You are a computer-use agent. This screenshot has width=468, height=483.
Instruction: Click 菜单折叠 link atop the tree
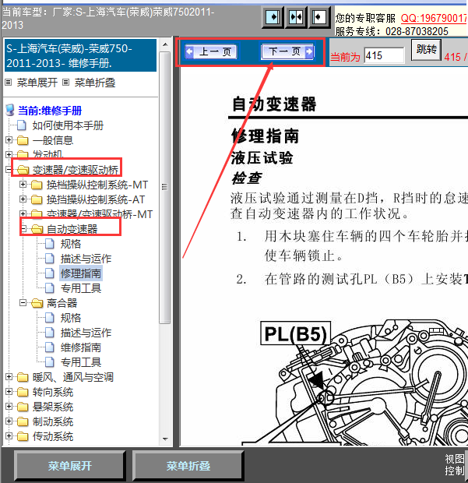95,83
